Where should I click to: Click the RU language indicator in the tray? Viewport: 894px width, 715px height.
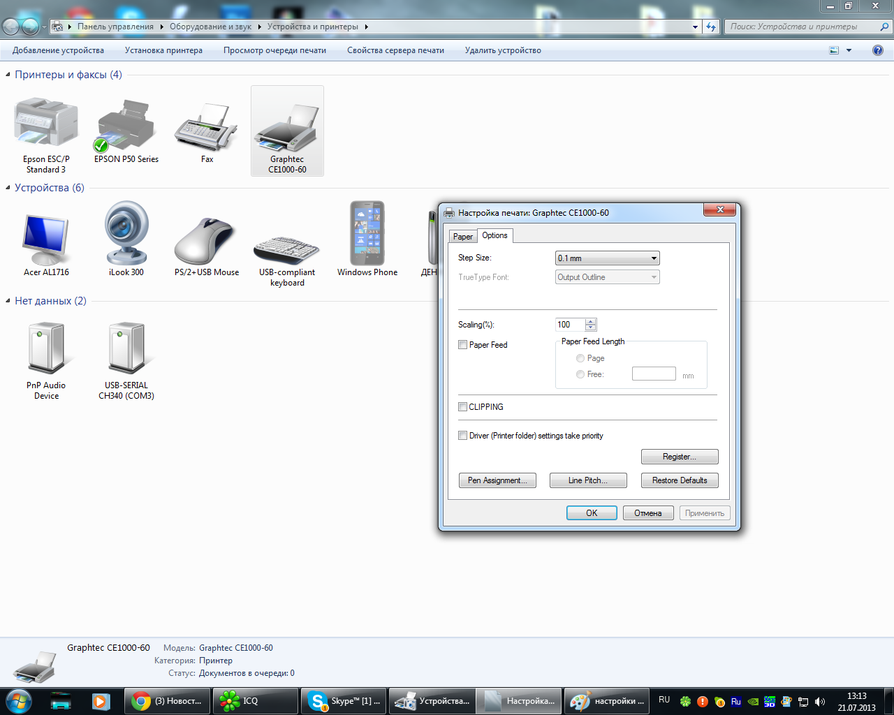(664, 700)
